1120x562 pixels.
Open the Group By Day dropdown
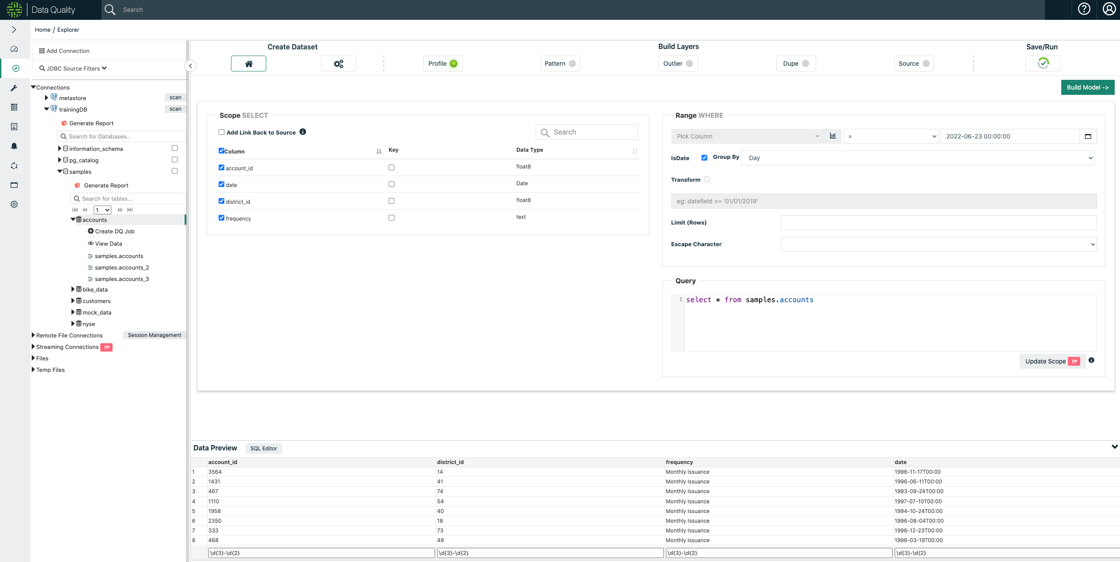click(x=918, y=158)
